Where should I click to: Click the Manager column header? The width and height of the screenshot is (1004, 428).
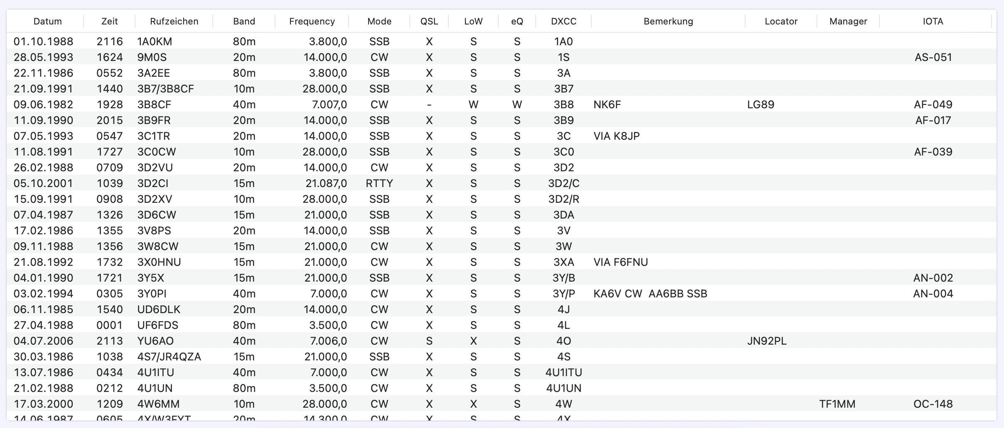[848, 21]
